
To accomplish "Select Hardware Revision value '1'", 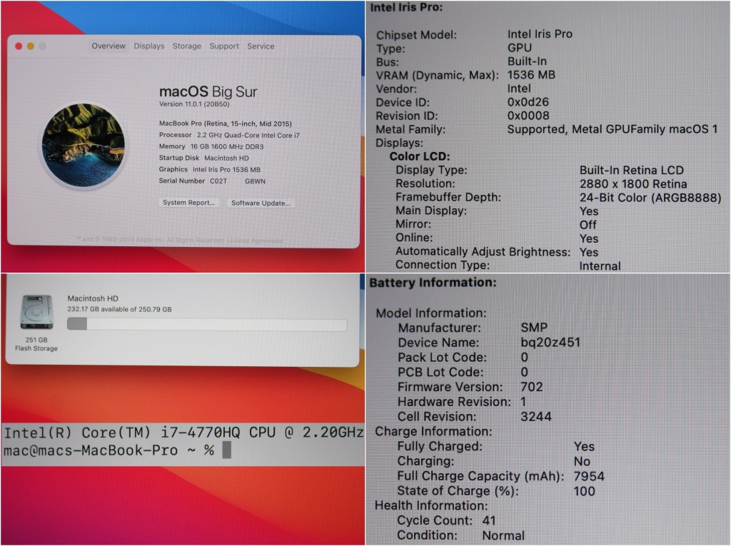I will [x=523, y=401].
